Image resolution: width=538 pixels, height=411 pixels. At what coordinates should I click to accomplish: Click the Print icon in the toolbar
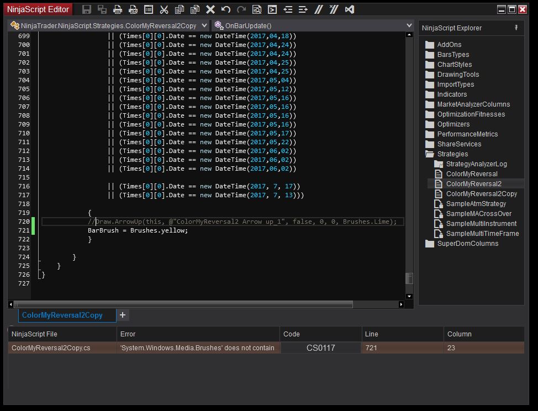pyautogui.click(x=118, y=9)
